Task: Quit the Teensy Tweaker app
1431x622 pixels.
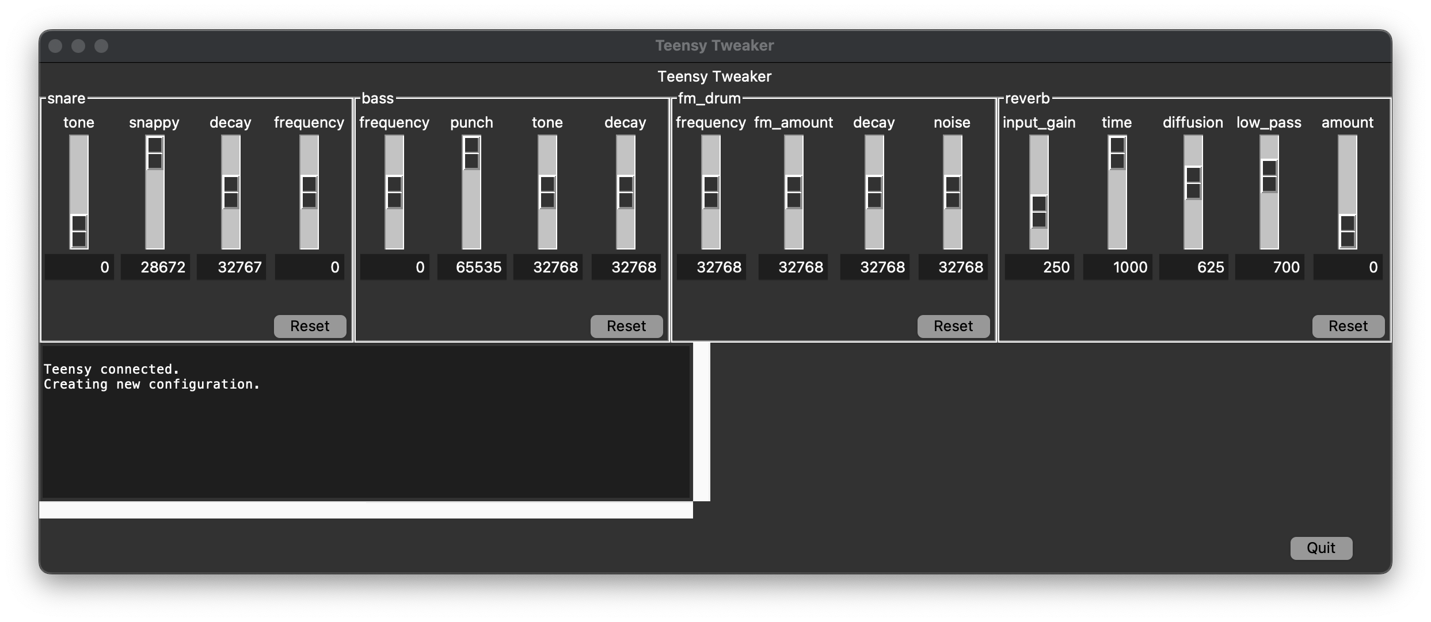Action: [1321, 548]
